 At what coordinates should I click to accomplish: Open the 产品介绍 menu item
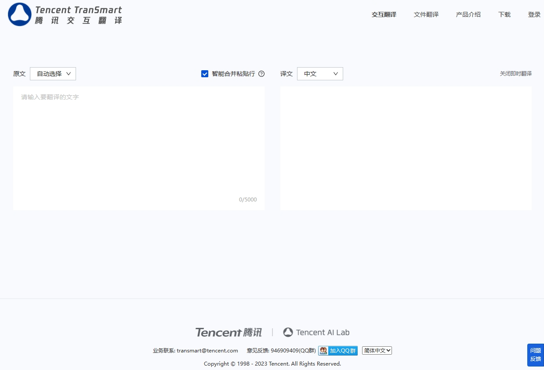(x=468, y=14)
